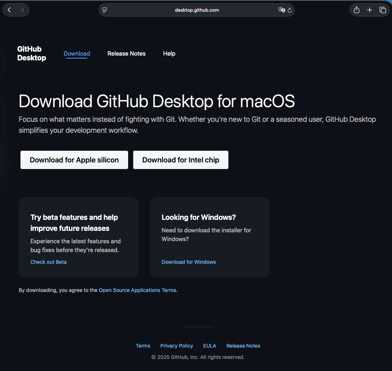The width and height of the screenshot is (392, 371).
Task: Click the GitHub Desktop logo text
Action: [x=31, y=53]
